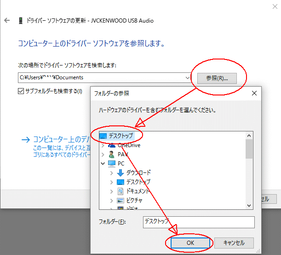281x255 pixels.
Task: Click the デスクトップ icon under PC
Action: pos(120,182)
